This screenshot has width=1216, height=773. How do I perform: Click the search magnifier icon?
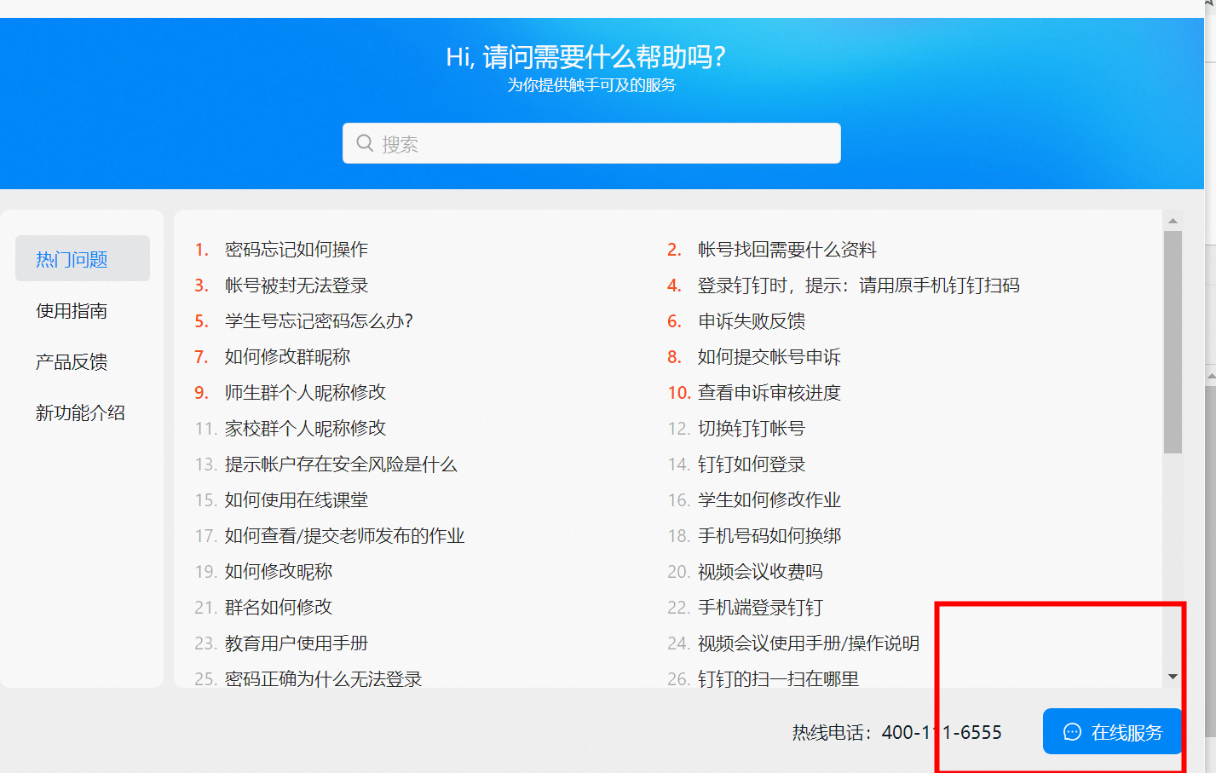click(365, 143)
